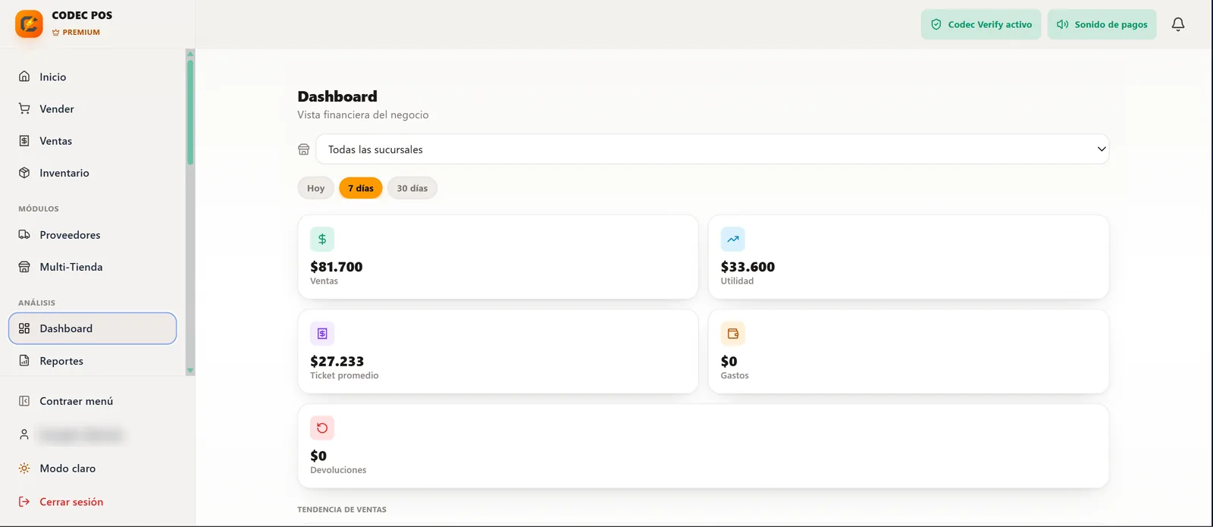Open Reportes in sidebar
The height and width of the screenshot is (527, 1213).
[x=92, y=361]
